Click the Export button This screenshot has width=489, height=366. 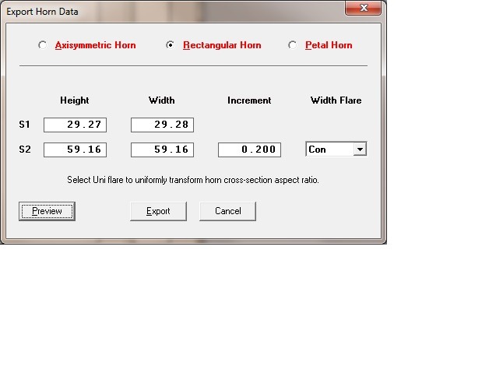[158, 211]
